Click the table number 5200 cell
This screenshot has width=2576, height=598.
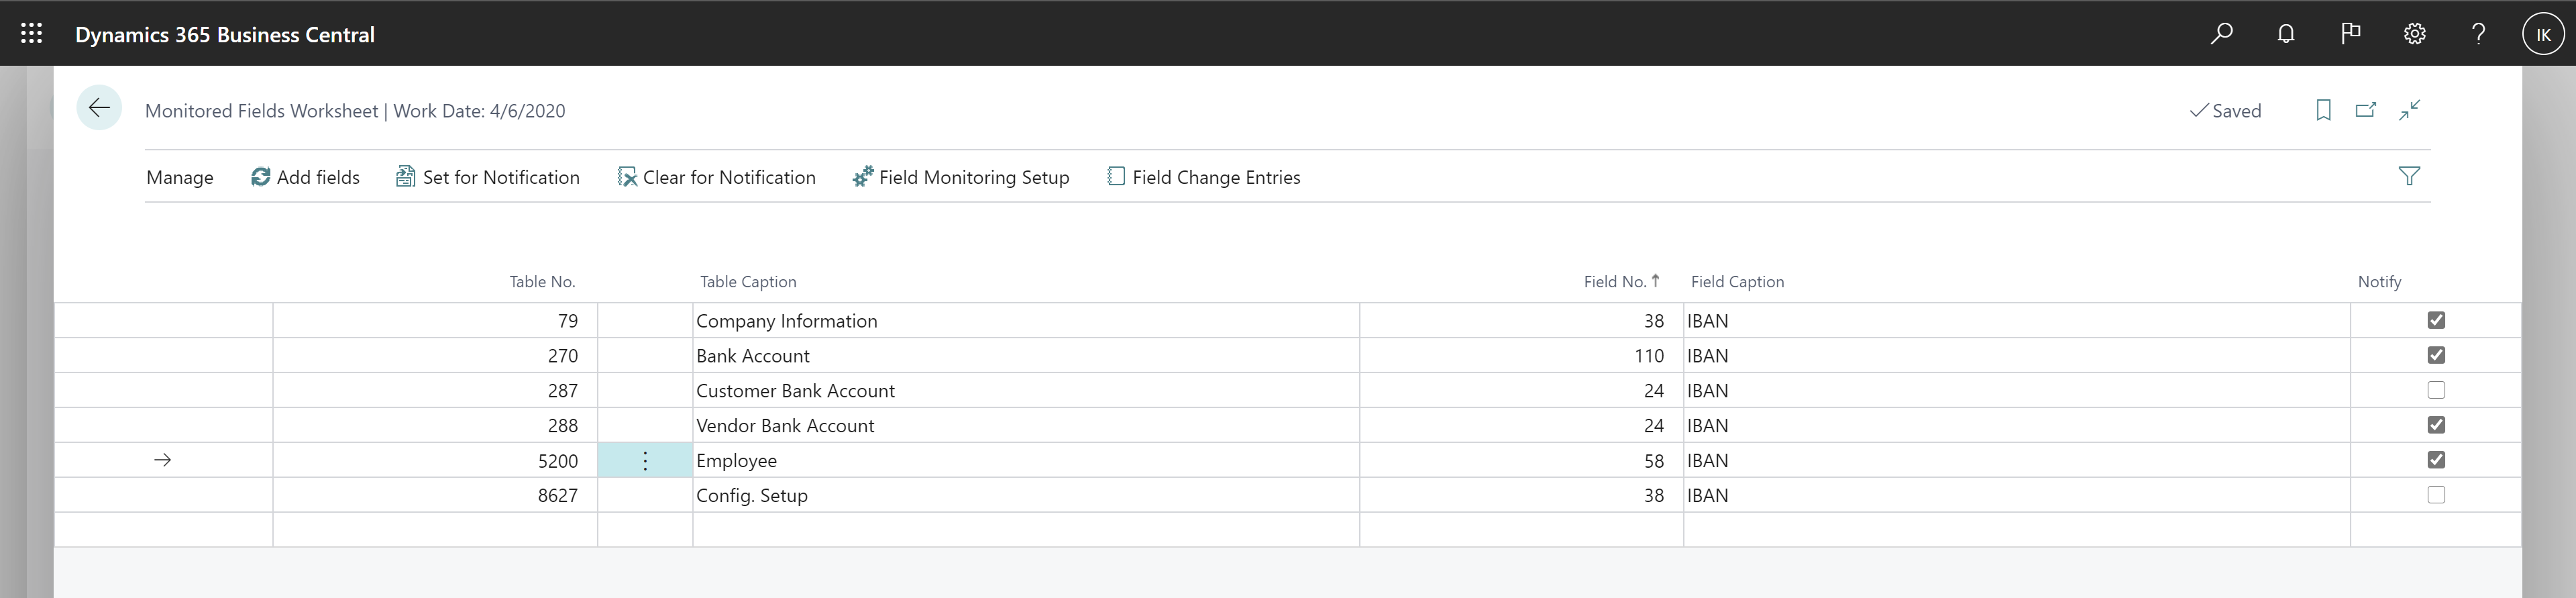(435, 460)
